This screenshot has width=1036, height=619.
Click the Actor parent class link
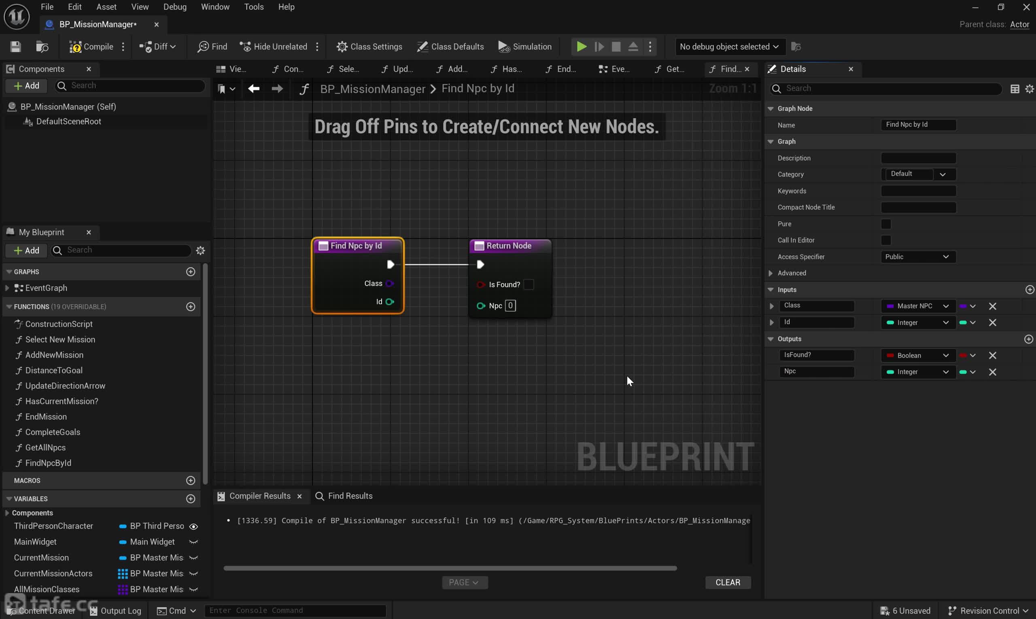[1019, 25]
